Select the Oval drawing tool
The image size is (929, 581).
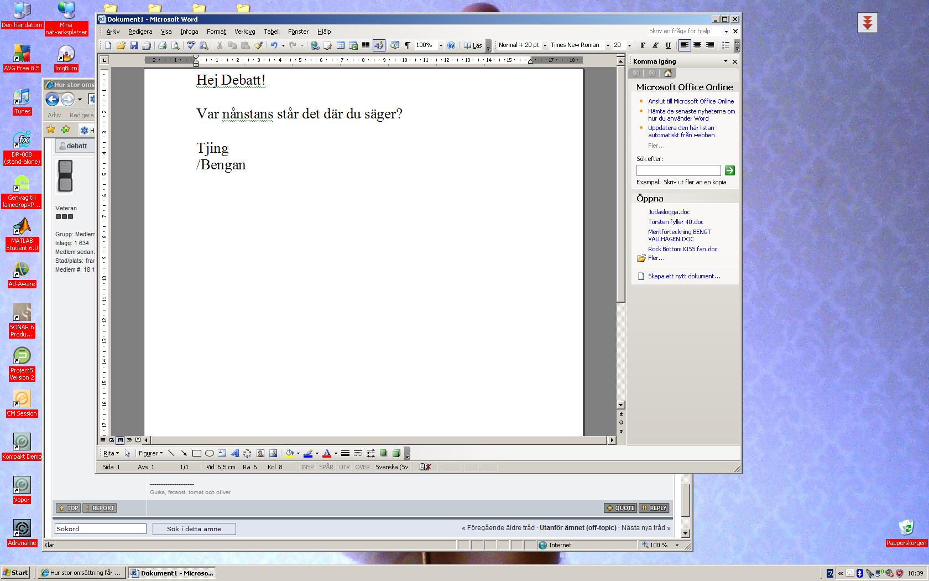[x=210, y=453]
